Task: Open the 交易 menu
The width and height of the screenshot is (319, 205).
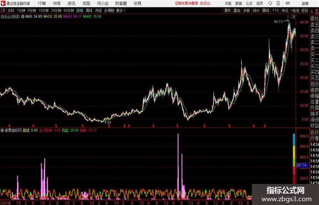Action: [x=137, y=3]
